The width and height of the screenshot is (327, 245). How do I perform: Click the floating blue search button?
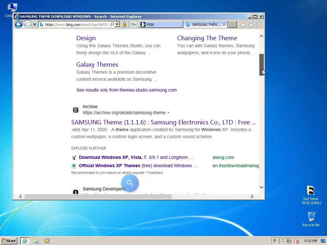tap(130, 183)
